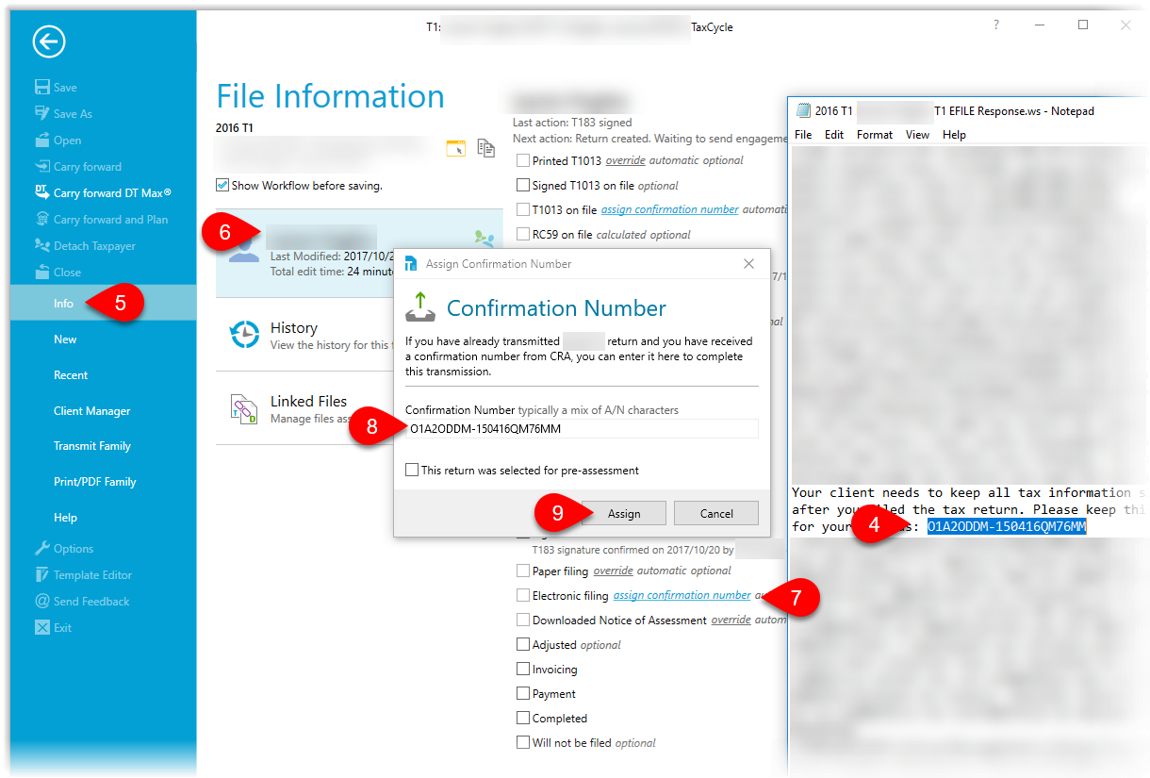Image resolution: width=1150 pixels, height=778 pixels.
Task: Click the Carry forward DT Max icon
Action: tap(41, 192)
